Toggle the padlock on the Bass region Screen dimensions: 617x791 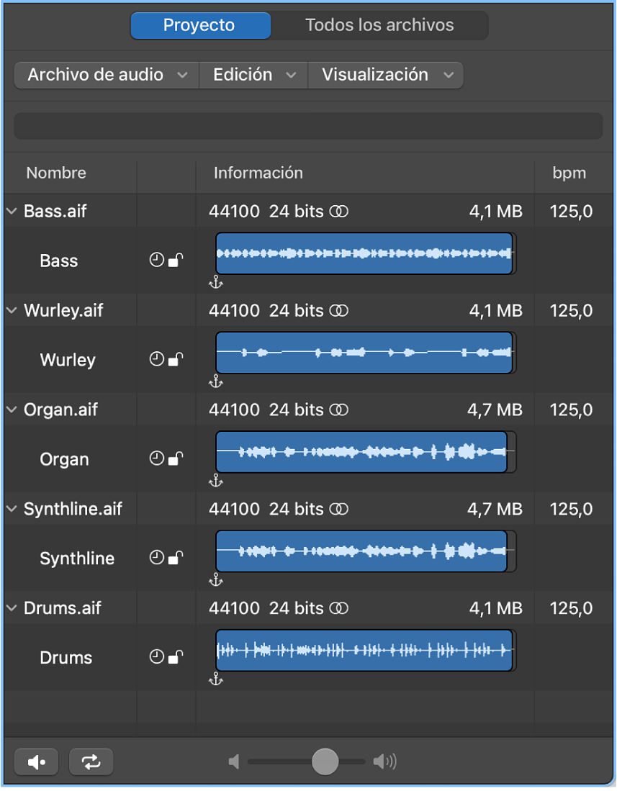pyautogui.click(x=175, y=261)
